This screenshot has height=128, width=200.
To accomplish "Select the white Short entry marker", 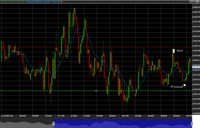I will (174, 51).
